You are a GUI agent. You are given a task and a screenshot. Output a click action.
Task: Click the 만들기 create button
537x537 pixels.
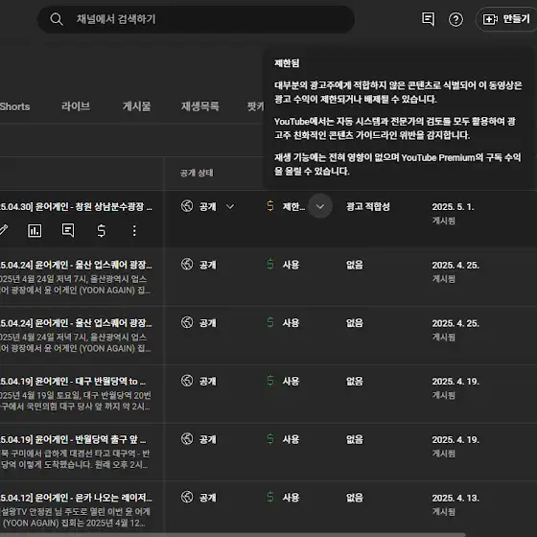tap(506, 19)
